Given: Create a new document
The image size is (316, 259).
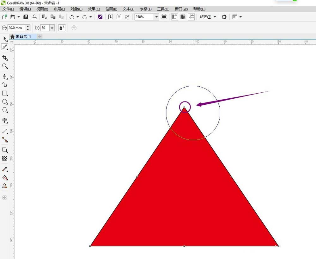Looking at the screenshot, I should point(4,17).
